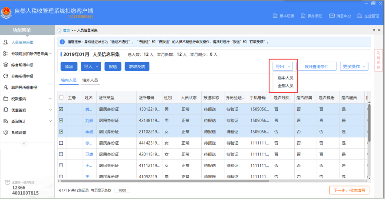Select 全部人员 from export menu

pyautogui.click(x=285, y=86)
